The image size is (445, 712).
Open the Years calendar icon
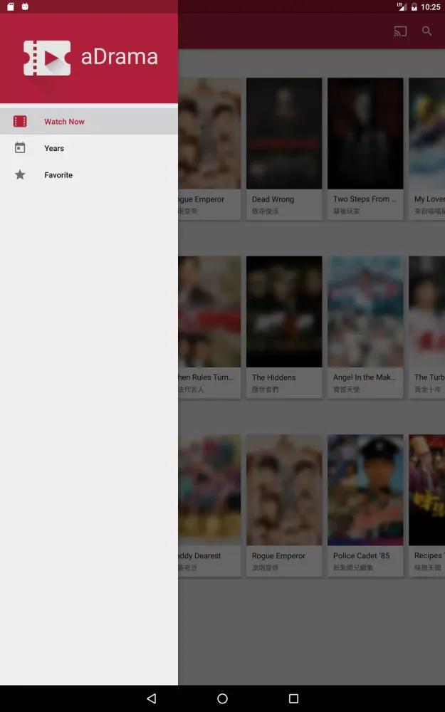20,148
